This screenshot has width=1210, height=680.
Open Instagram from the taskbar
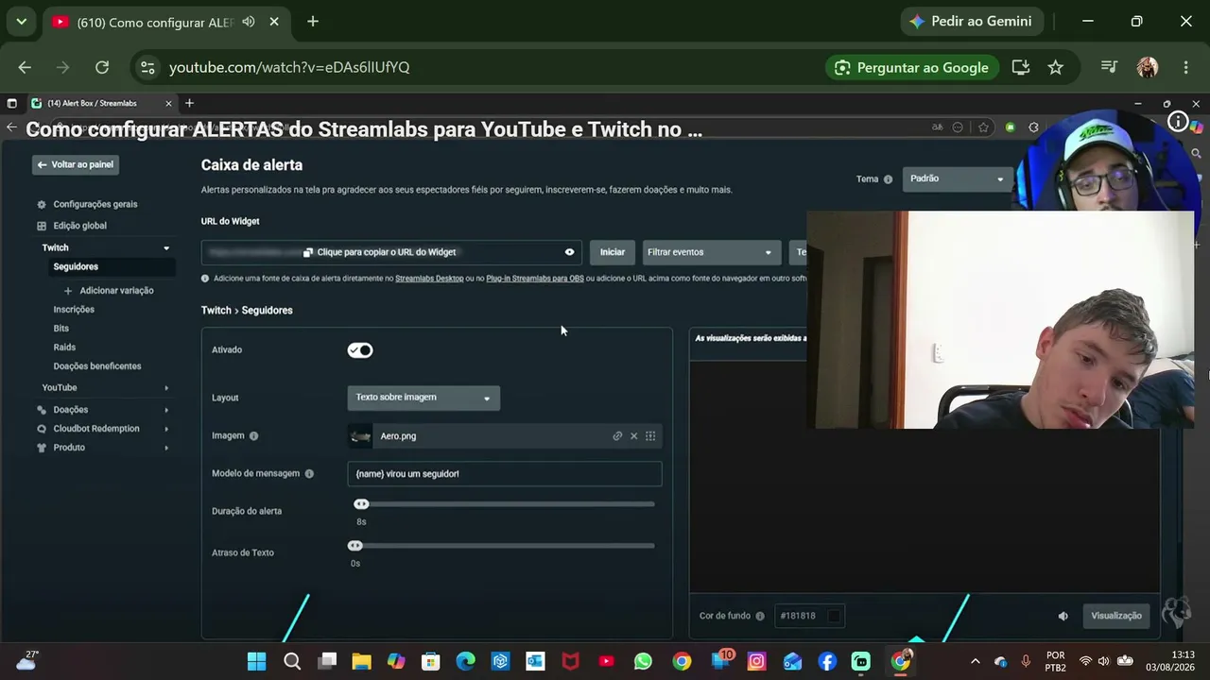(x=756, y=661)
